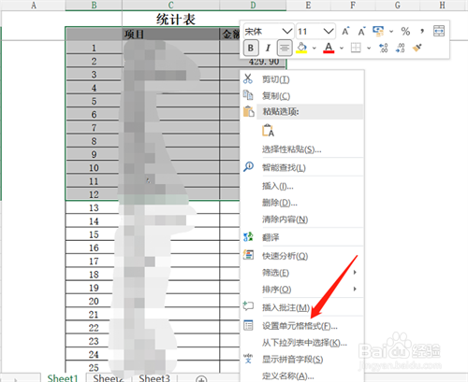Click the 统计表 title cell
This screenshot has width=468, height=382.
176,20
